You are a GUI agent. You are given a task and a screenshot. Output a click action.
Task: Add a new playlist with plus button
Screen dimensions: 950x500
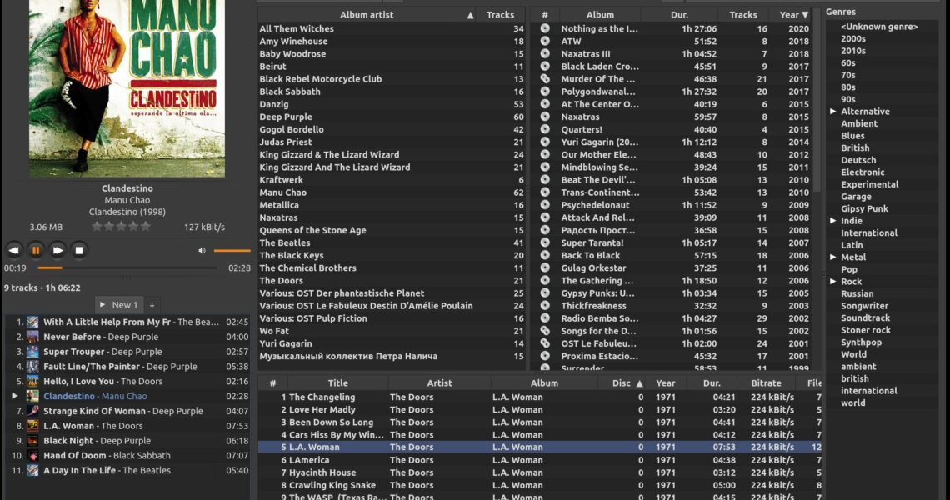152,305
